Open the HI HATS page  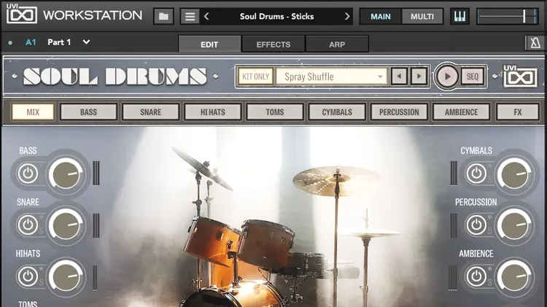(x=213, y=112)
